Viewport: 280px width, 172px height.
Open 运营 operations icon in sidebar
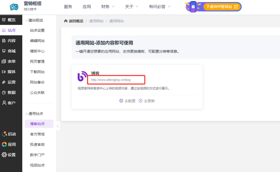coord(4,82)
